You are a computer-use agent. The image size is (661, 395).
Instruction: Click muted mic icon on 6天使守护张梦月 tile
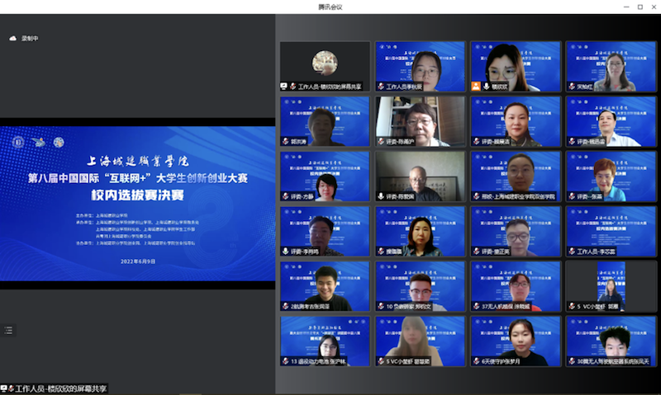point(477,361)
